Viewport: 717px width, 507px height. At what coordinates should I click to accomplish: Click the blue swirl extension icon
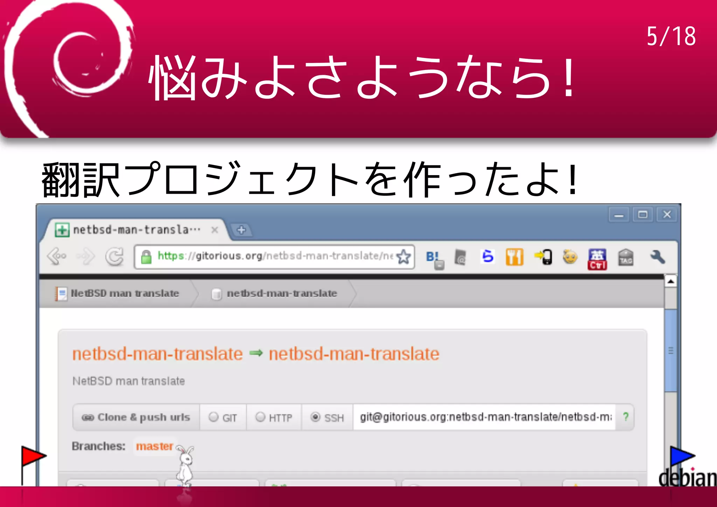point(487,256)
